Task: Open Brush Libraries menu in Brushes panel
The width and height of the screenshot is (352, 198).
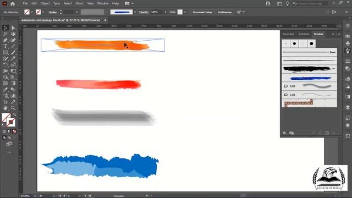Action: pyautogui.click(x=285, y=133)
